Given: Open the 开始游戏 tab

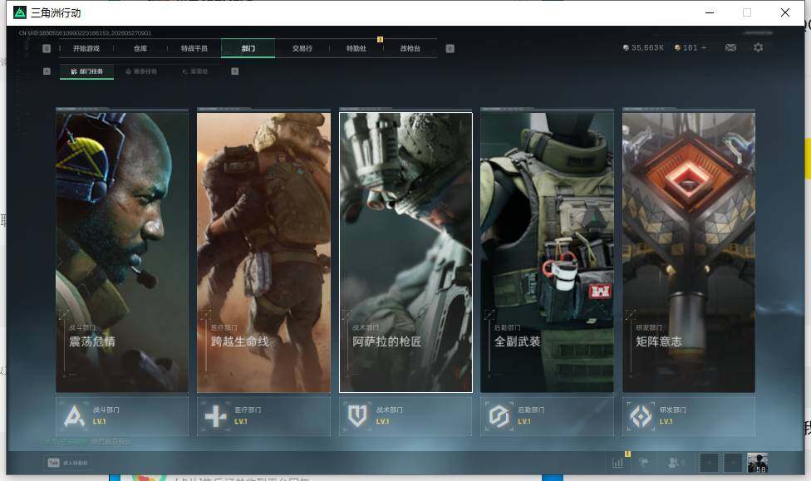Looking at the screenshot, I should [x=86, y=48].
